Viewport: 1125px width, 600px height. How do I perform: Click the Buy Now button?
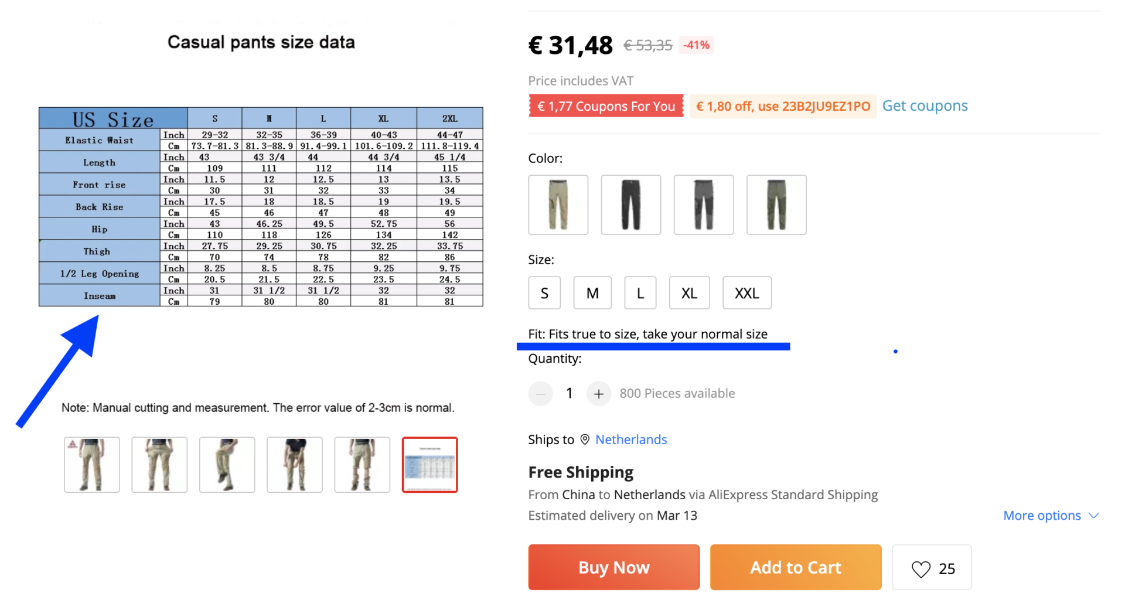[x=613, y=567]
